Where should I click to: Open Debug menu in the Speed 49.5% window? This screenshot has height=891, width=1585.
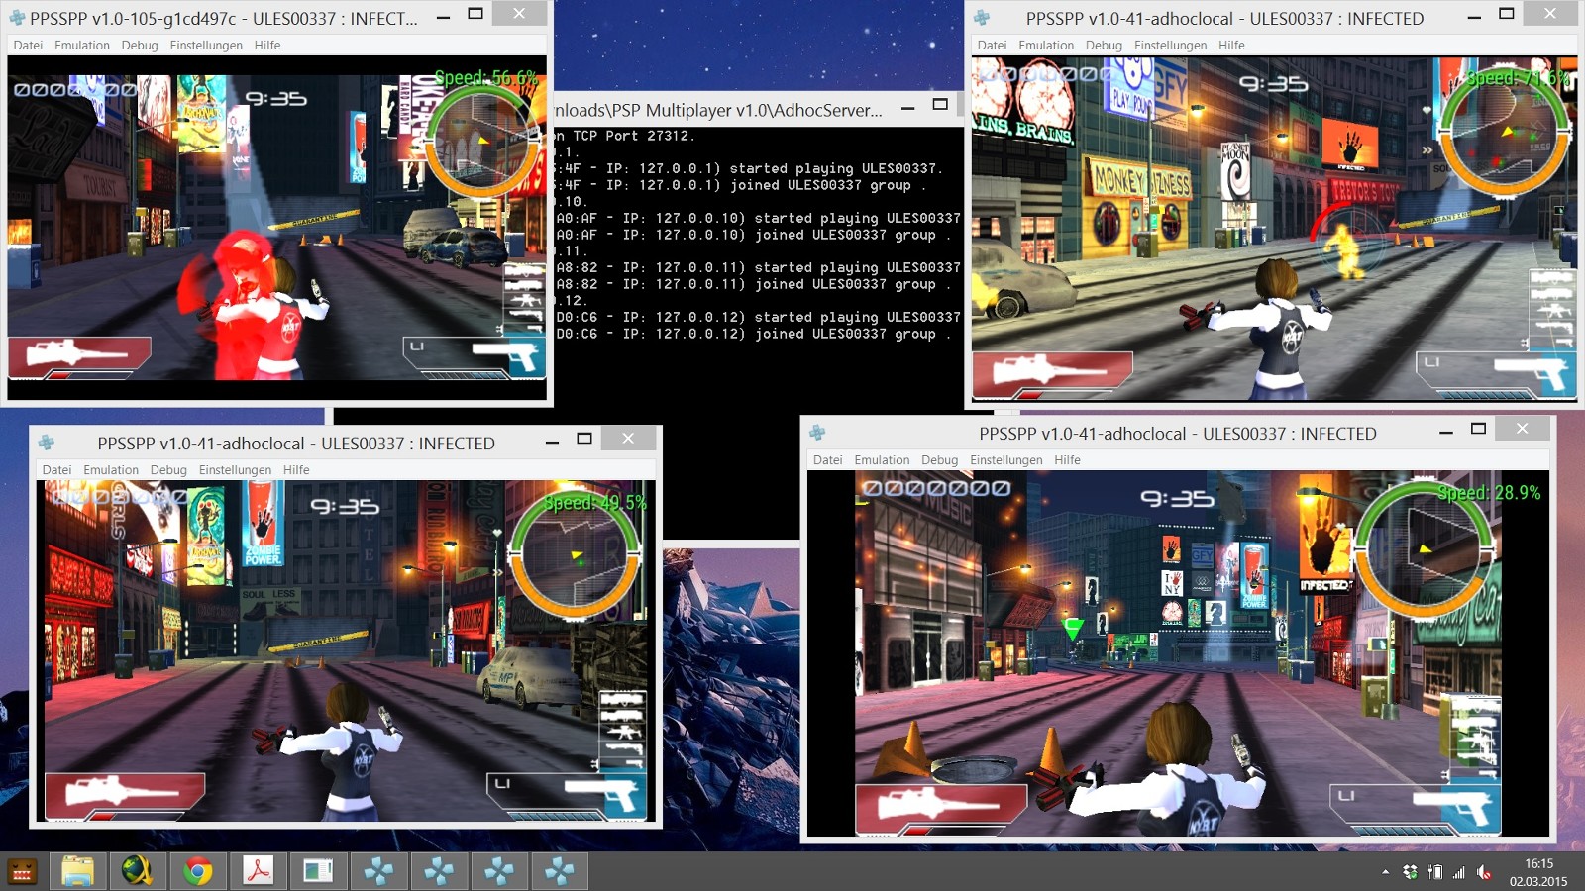[x=168, y=470]
